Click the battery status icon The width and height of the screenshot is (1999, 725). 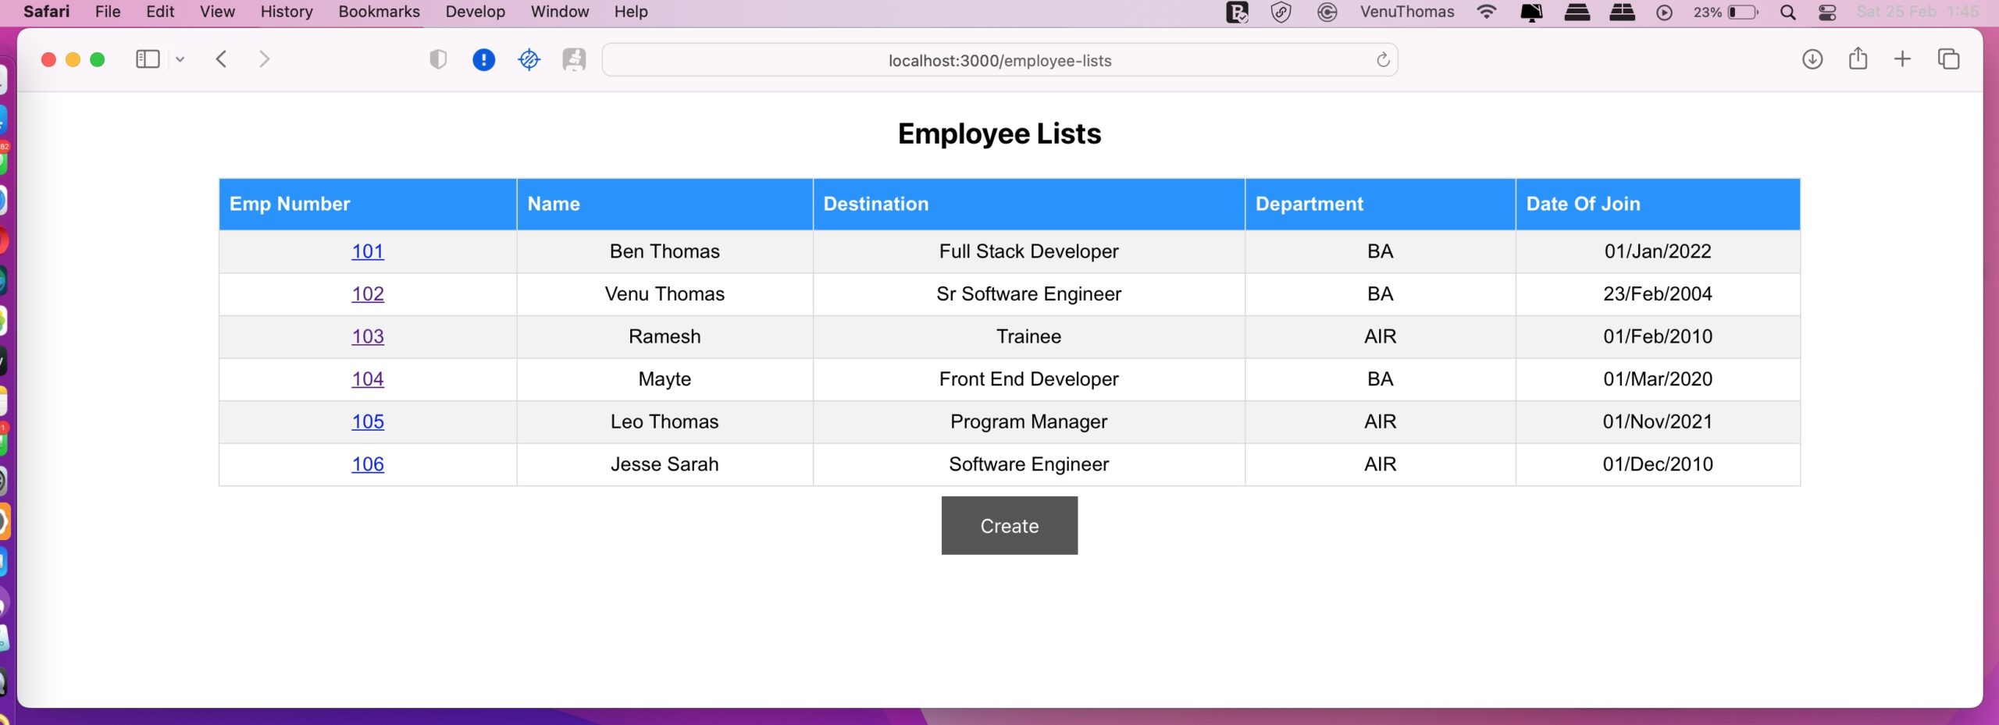point(1743,12)
